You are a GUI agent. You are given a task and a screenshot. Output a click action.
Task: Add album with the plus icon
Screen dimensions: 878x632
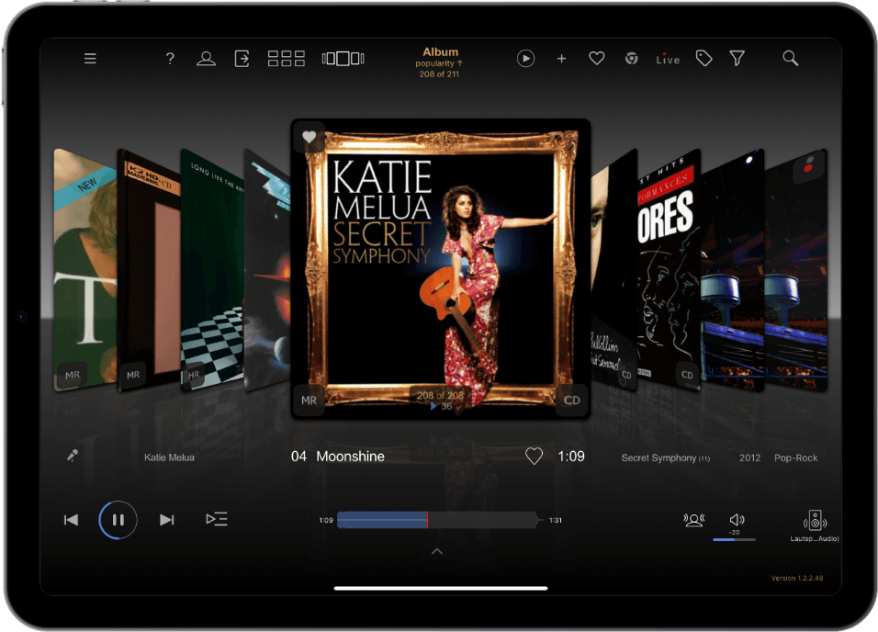tap(561, 58)
